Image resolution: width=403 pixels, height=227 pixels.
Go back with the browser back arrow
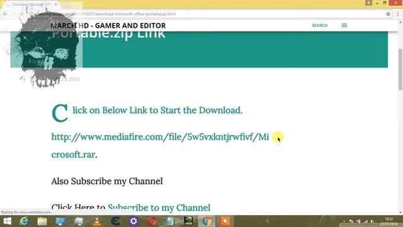pyautogui.click(x=6, y=14)
